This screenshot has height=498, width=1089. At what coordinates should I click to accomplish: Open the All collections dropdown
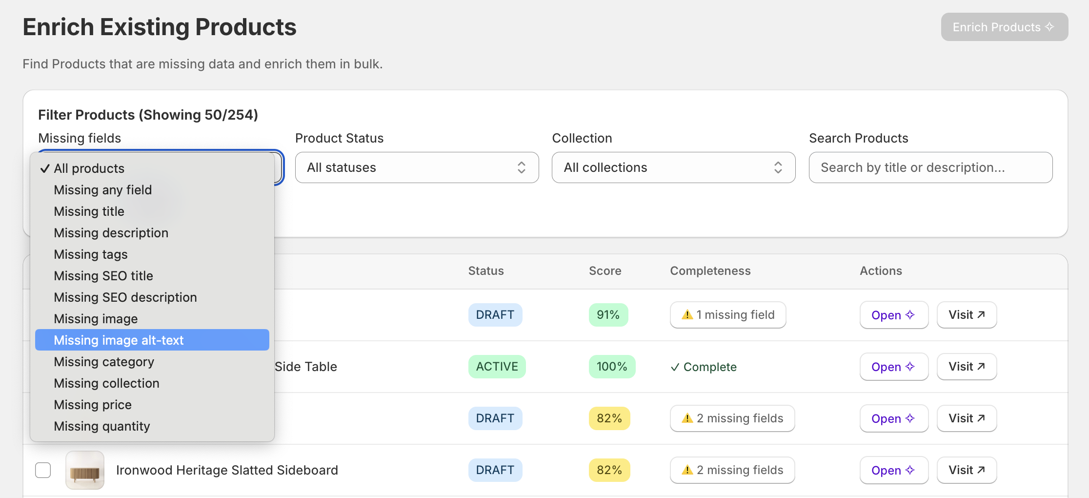673,167
